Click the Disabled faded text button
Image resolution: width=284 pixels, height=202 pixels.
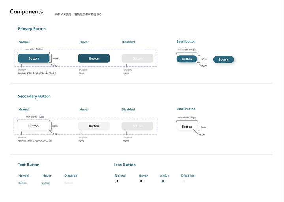pyautogui.click(x=69, y=183)
